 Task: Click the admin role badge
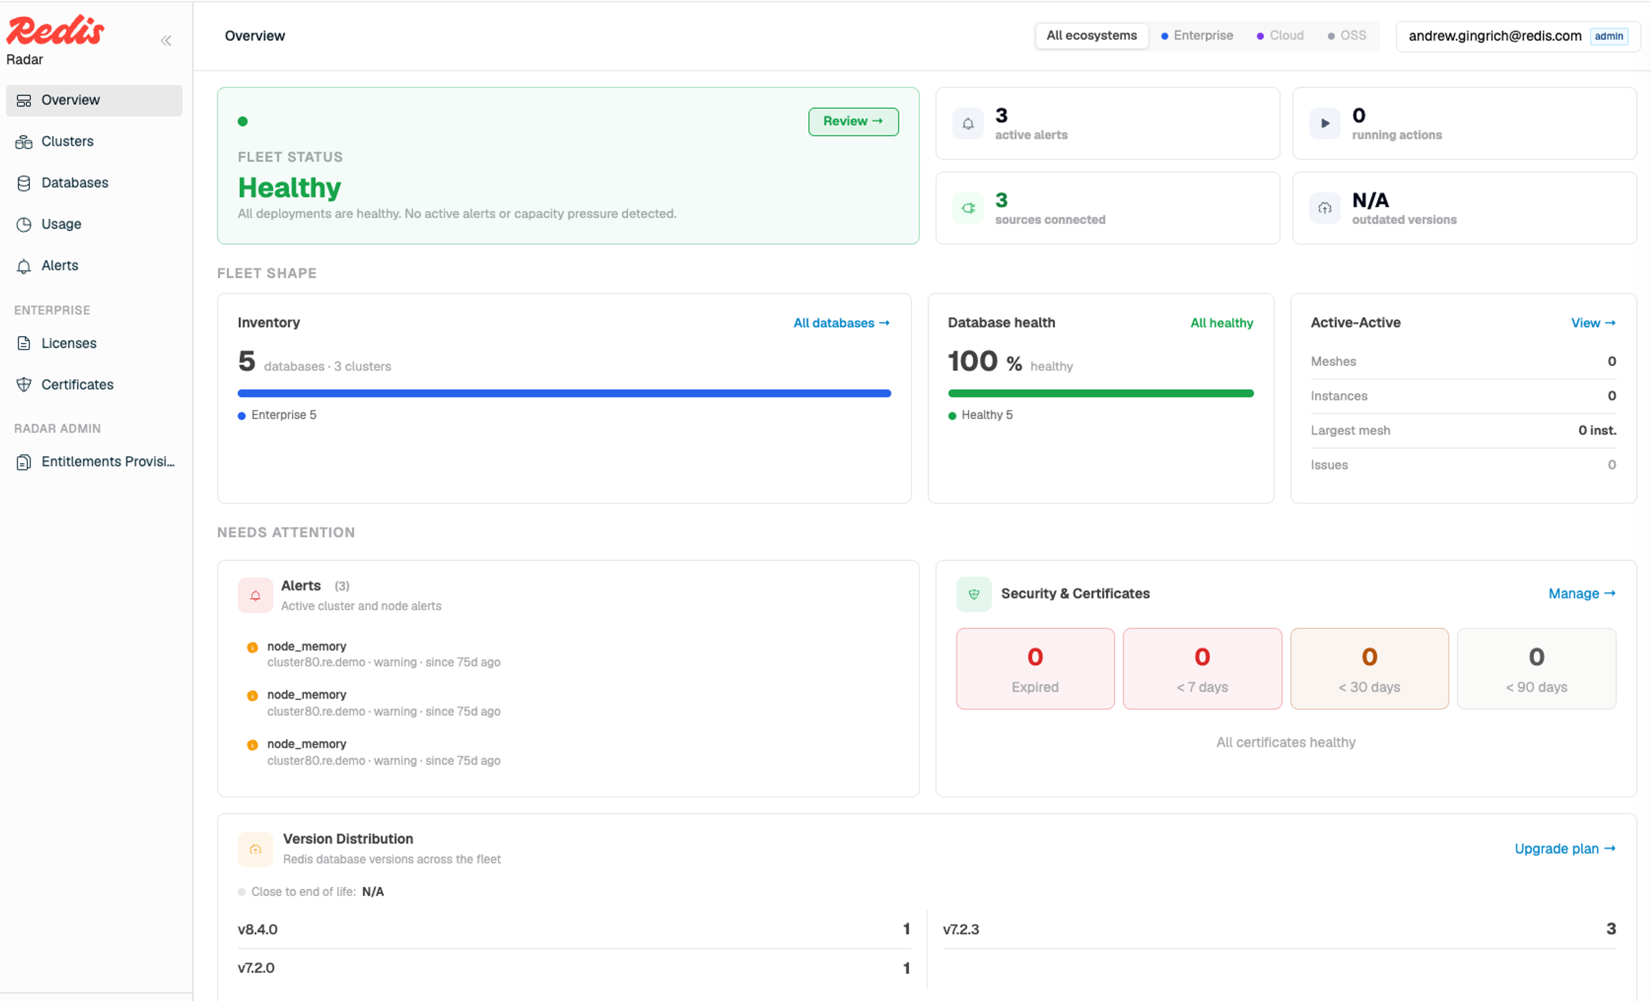click(x=1608, y=36)
